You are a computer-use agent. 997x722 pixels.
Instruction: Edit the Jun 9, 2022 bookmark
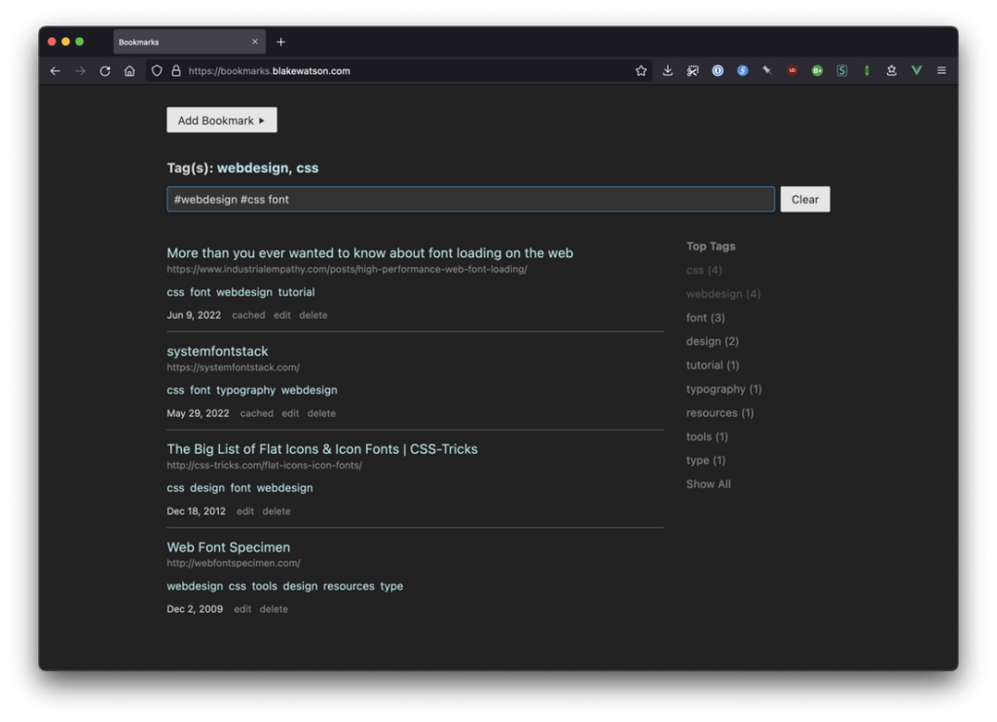pos(282,315)
